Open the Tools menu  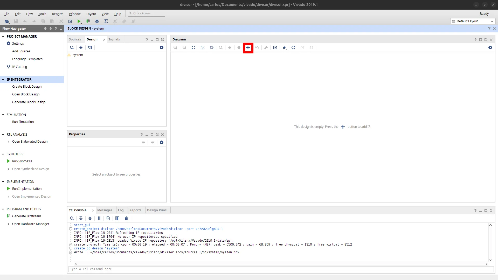(x=42, y=14)
